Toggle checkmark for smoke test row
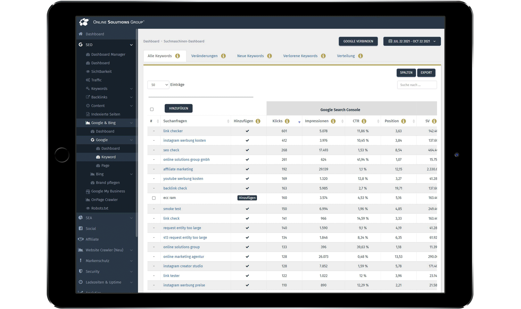 [x=247, y=209]
